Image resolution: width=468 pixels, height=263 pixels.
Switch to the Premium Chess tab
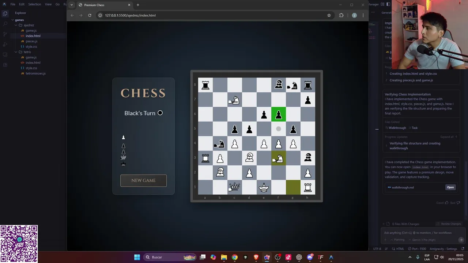pos(105,5)
